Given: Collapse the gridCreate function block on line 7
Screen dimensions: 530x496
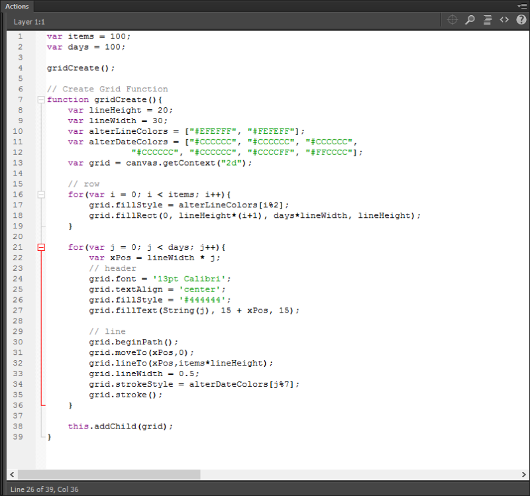Looking at the screenshot, I should click(41, 99).
